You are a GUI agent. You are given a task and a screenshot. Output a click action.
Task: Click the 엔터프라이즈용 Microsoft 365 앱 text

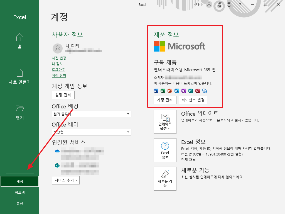tap(185, 70)
